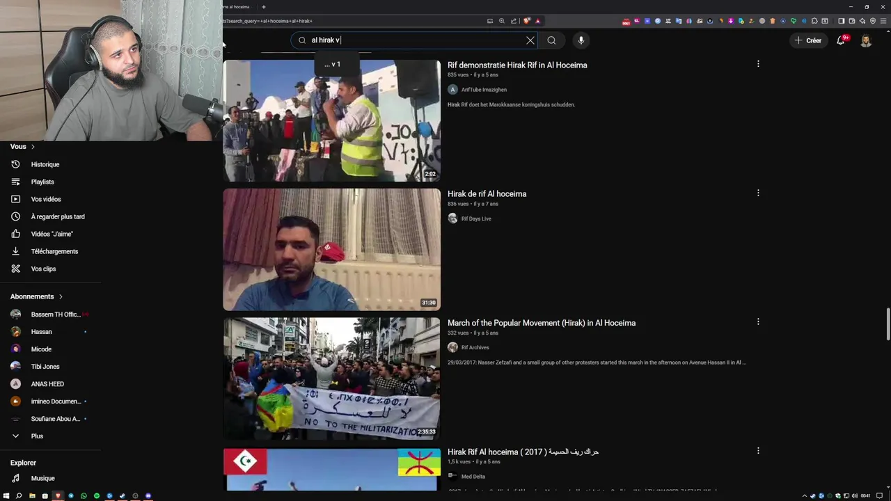Click the Rif Days Live channel avatar
The height and width of the screenshot is (501, 891).
(x=452, y=218)
